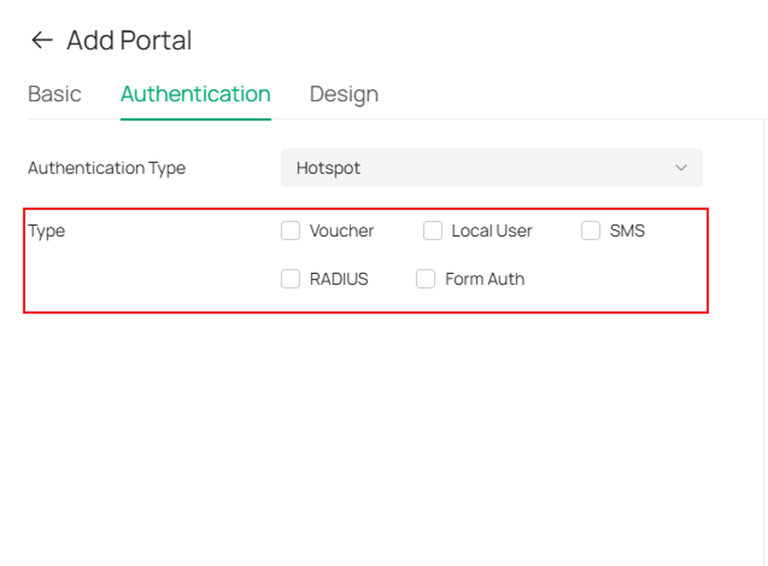Click the 'Type' row label
Image resolution: width=768 pixels, height=566 pixels.
pos(46,231)
